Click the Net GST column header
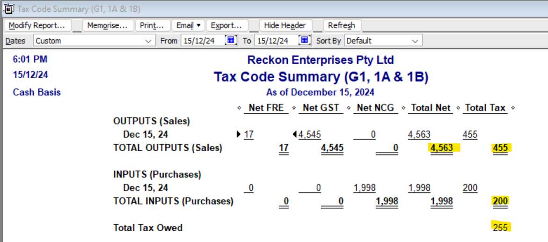Image resolution: width=548 pixels, height=242 pixels. click(x=321, y=108)
